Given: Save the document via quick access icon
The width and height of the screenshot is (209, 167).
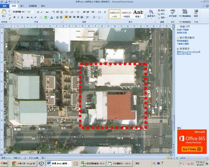Looking at the screenshot, I should point(6,2).
